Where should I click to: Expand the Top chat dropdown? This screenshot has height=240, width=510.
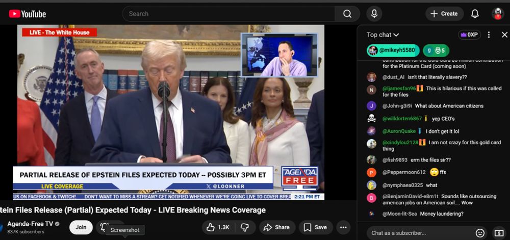coord(383,35)
